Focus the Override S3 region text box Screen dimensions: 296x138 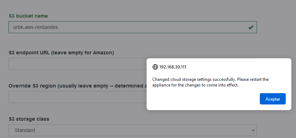[78, 97]
